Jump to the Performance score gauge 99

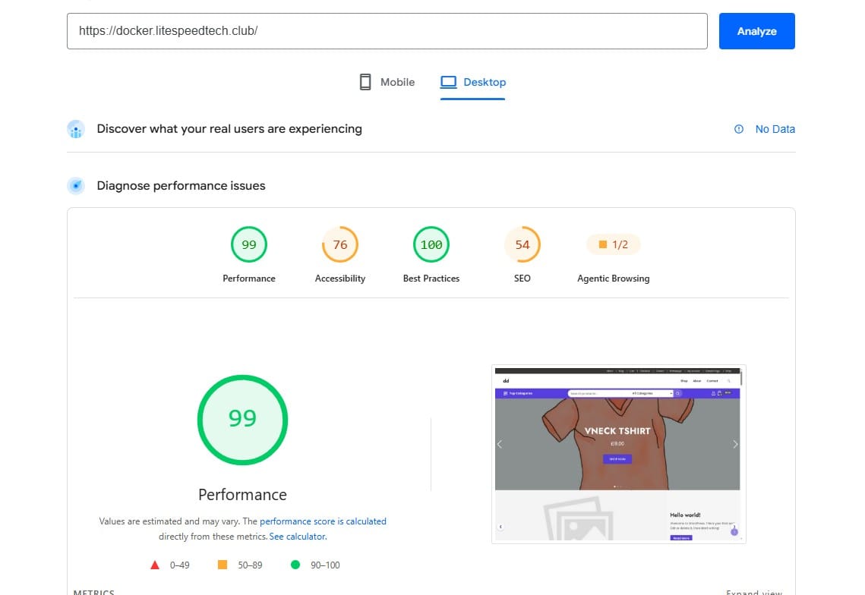click(249, 244)
